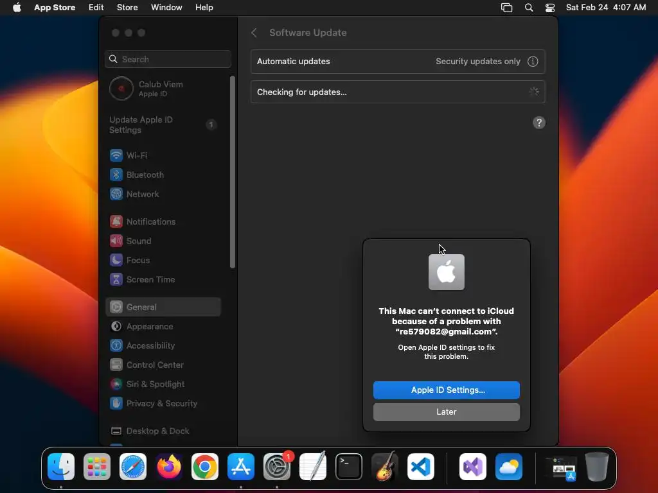The image size is (658, 493).
Task: Click the help question mark button
Action: pos(539,123)
